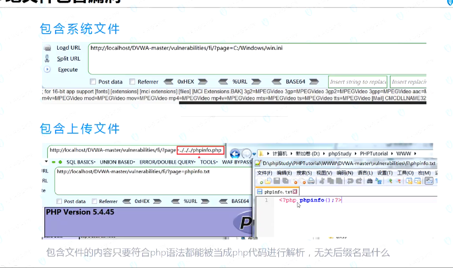
Task: Click the Paste icon in Notepad++ toolbar
Action: (339, 181)
